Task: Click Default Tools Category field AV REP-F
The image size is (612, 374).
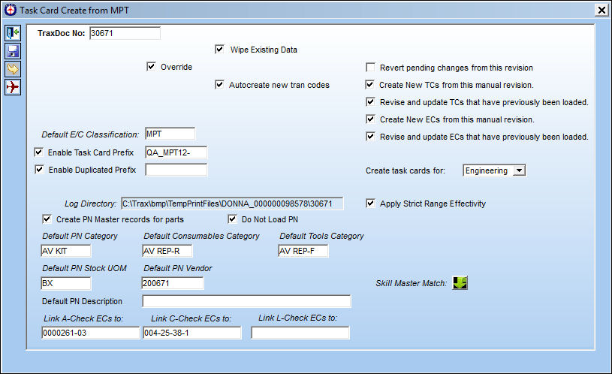Action: point(303,251)
